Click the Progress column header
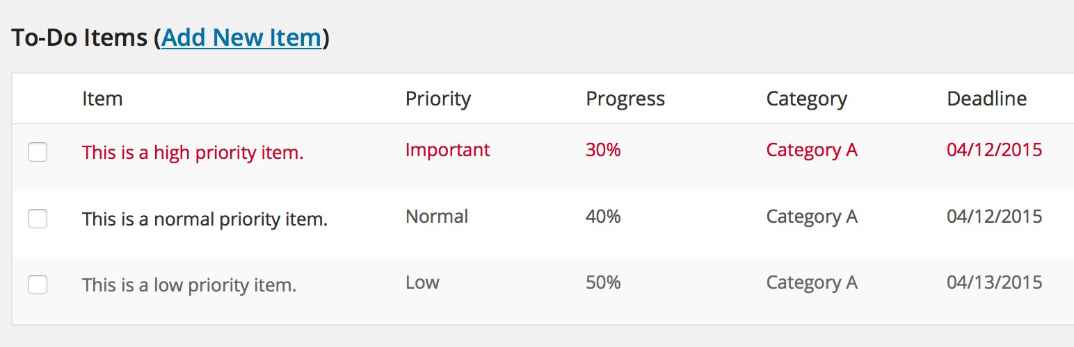This screenshot has height=347, width=1074. pos(625,99)
